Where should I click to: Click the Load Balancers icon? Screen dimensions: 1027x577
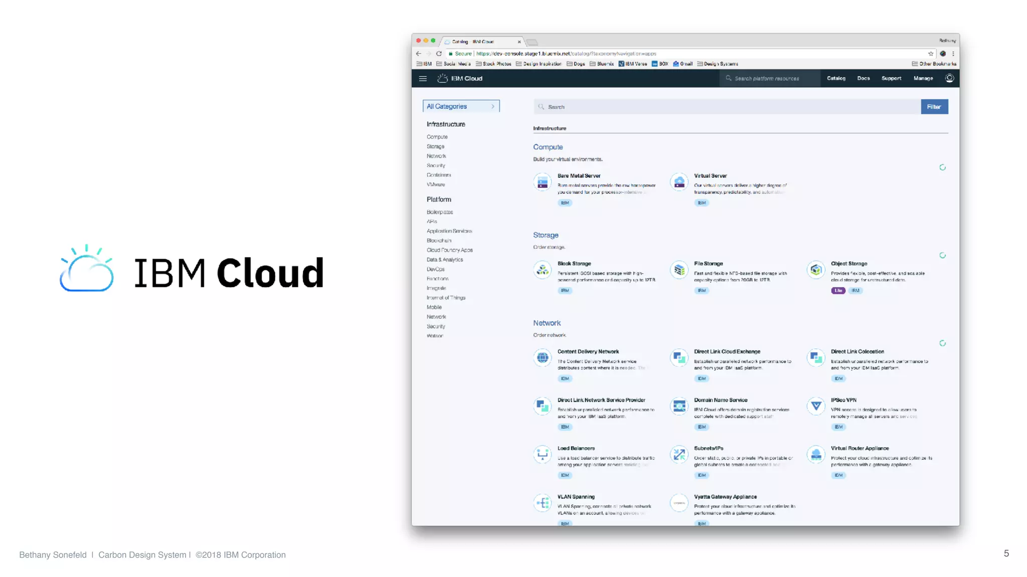[542, 455]
